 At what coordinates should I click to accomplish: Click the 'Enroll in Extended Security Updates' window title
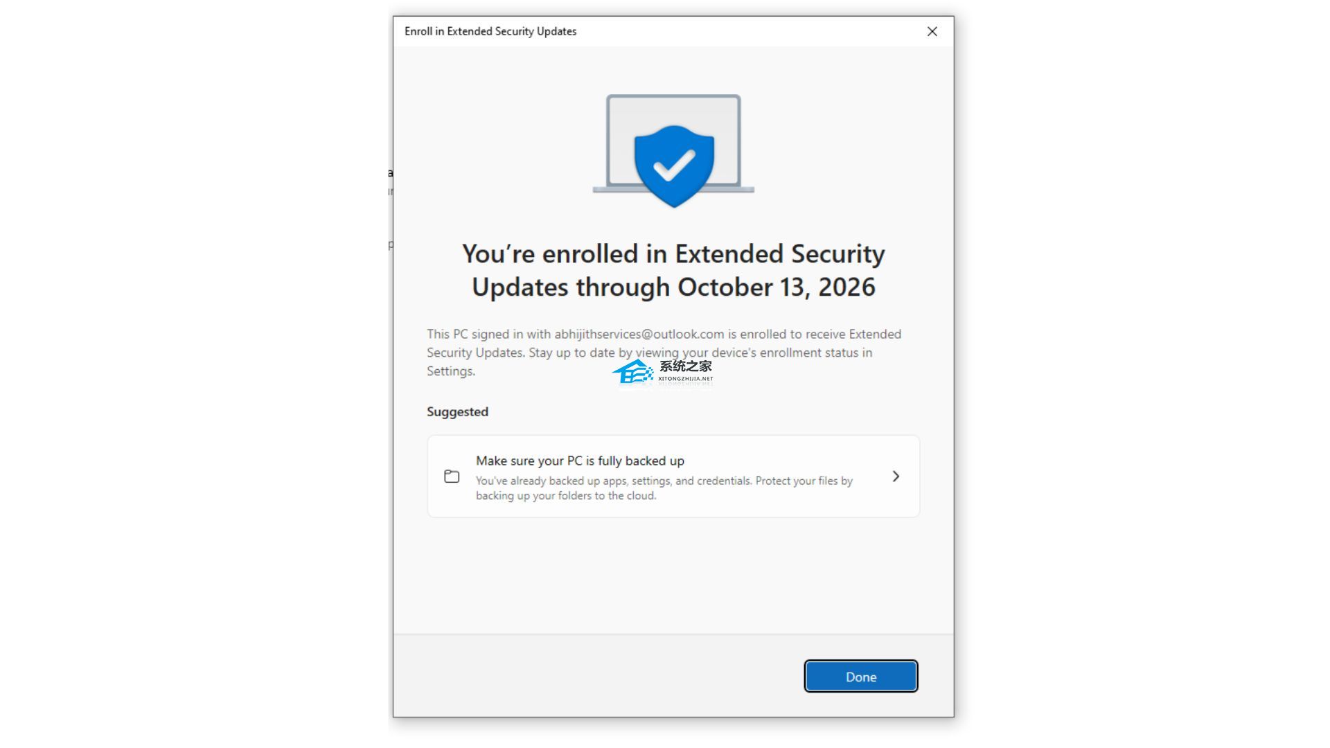click(x=490, y=31)
